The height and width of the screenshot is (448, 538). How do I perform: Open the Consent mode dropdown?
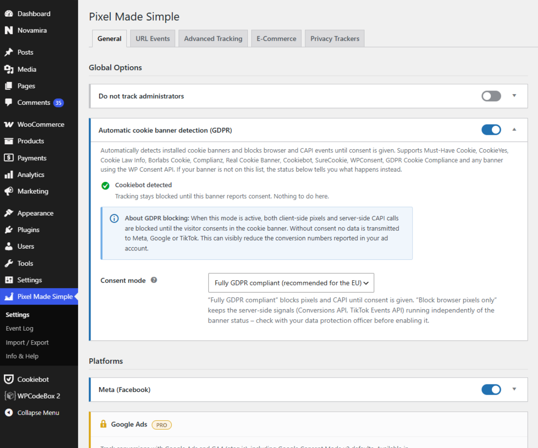(x=291, y=283)
